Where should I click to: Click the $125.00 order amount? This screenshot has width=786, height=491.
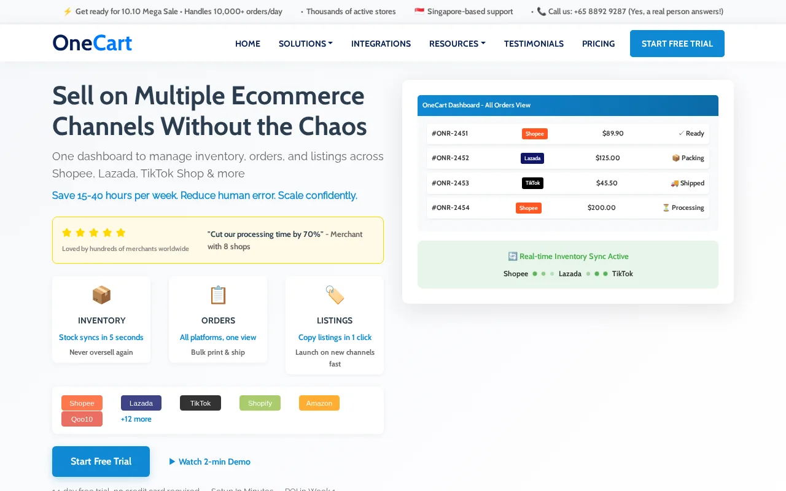click(x=608, y=158)
